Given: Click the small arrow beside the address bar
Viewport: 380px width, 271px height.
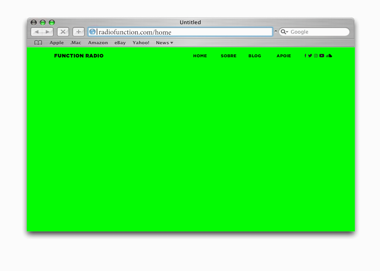Looking at the screenshot, I should [276, 31].
